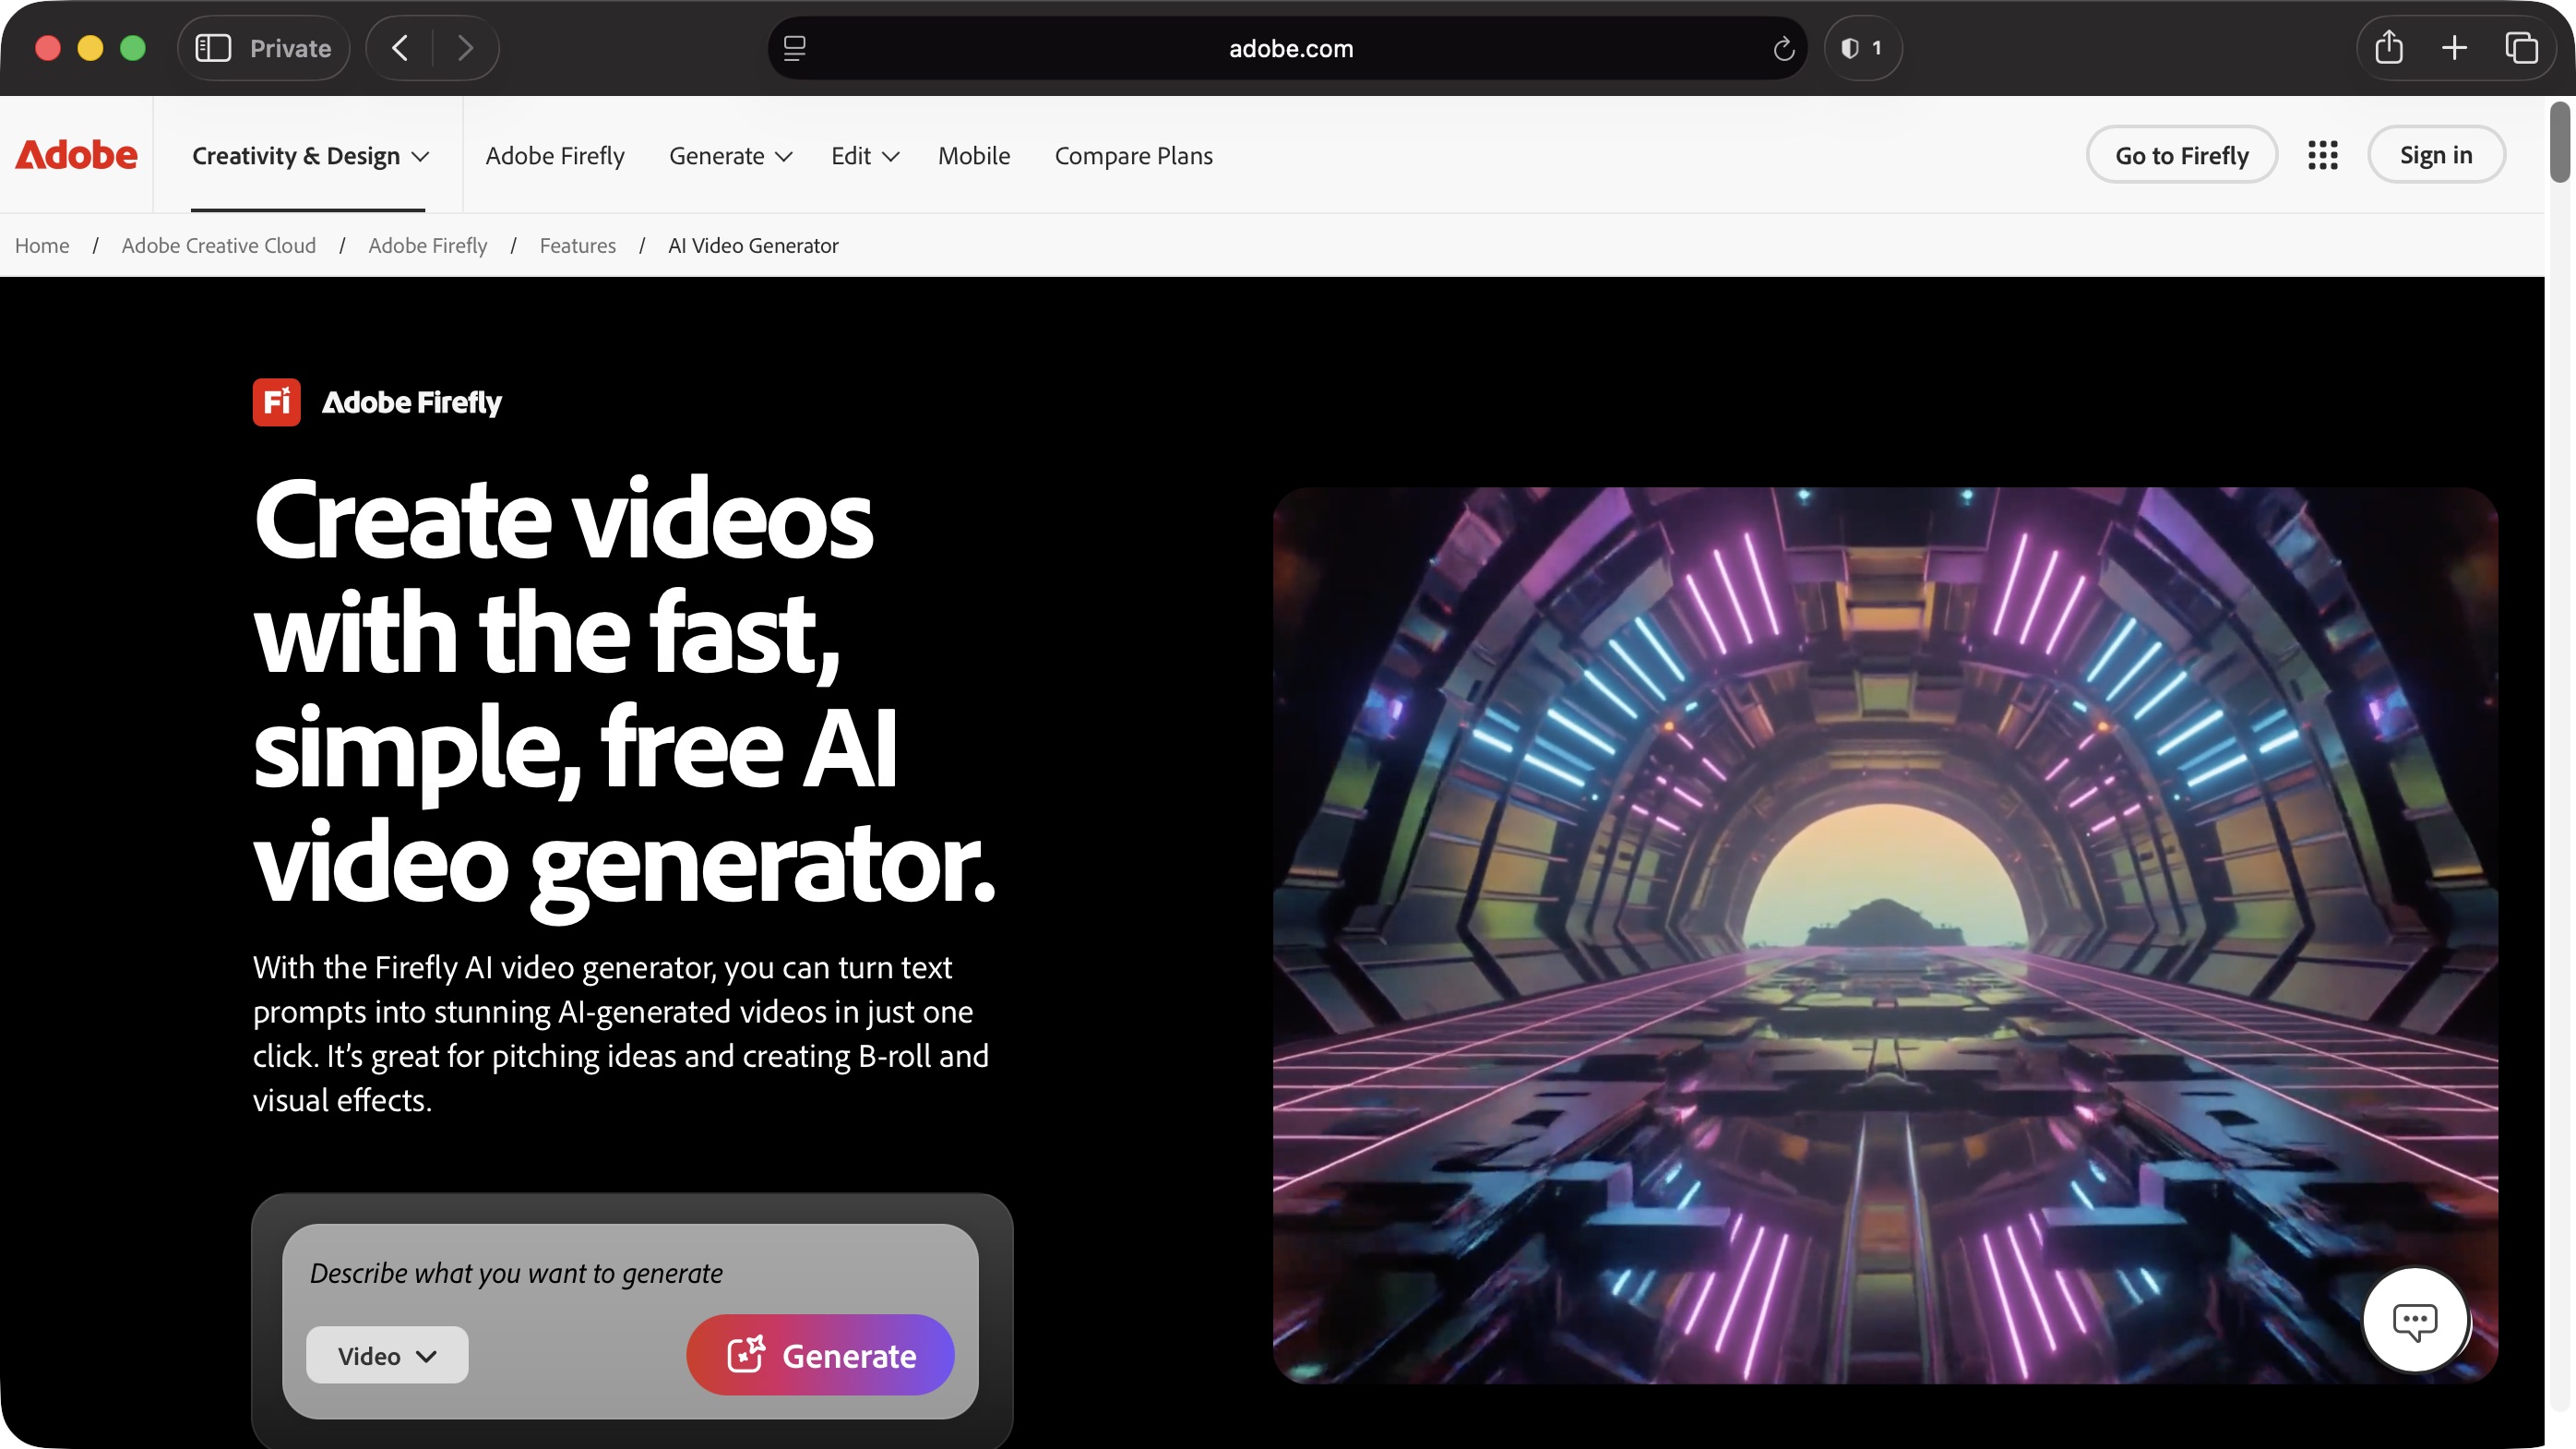The image size is (2576, 1449).
Task: Click the Adobe logo
Action: tap(76, 155)
